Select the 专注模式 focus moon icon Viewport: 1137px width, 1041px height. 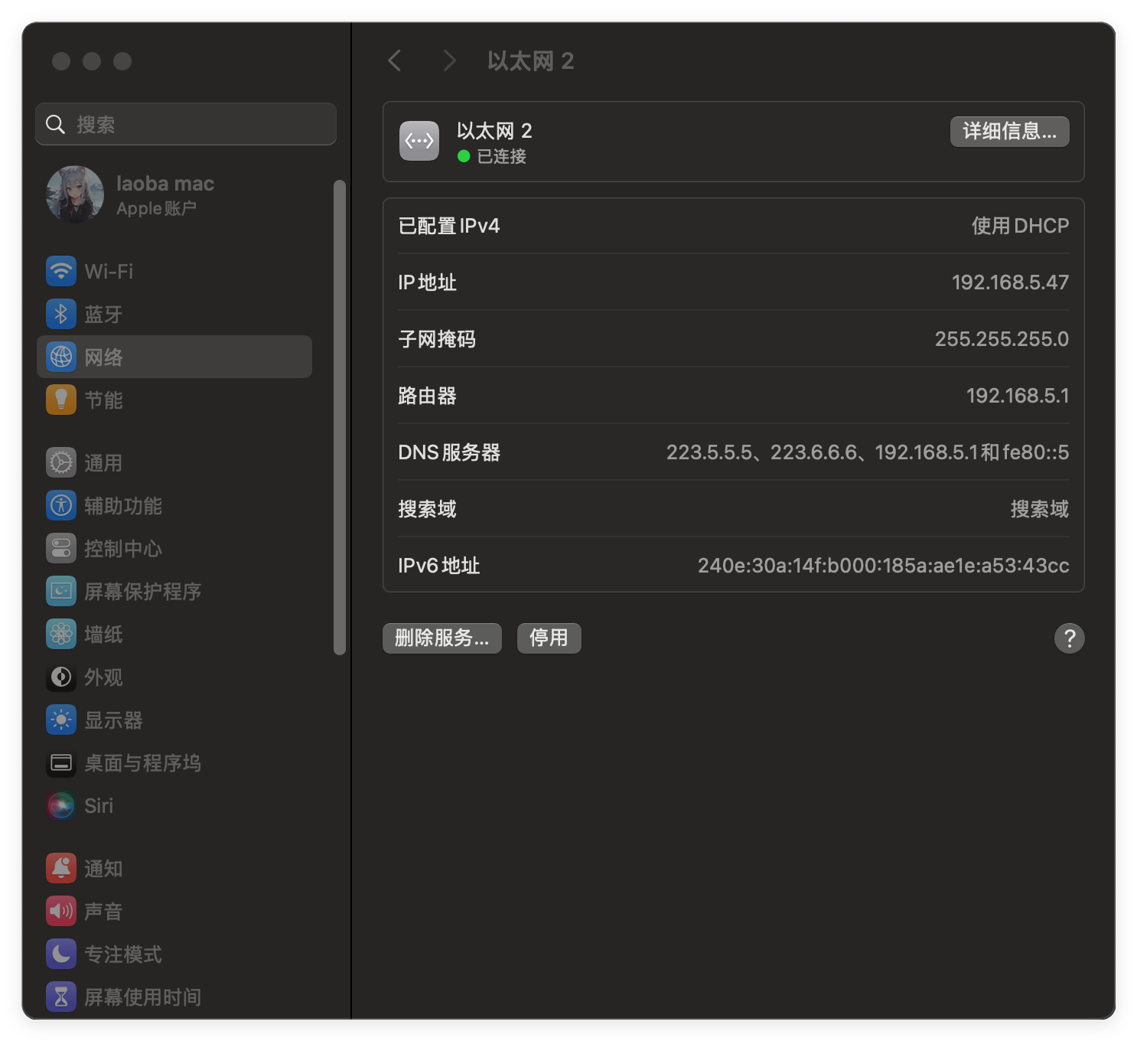[61, 954]
